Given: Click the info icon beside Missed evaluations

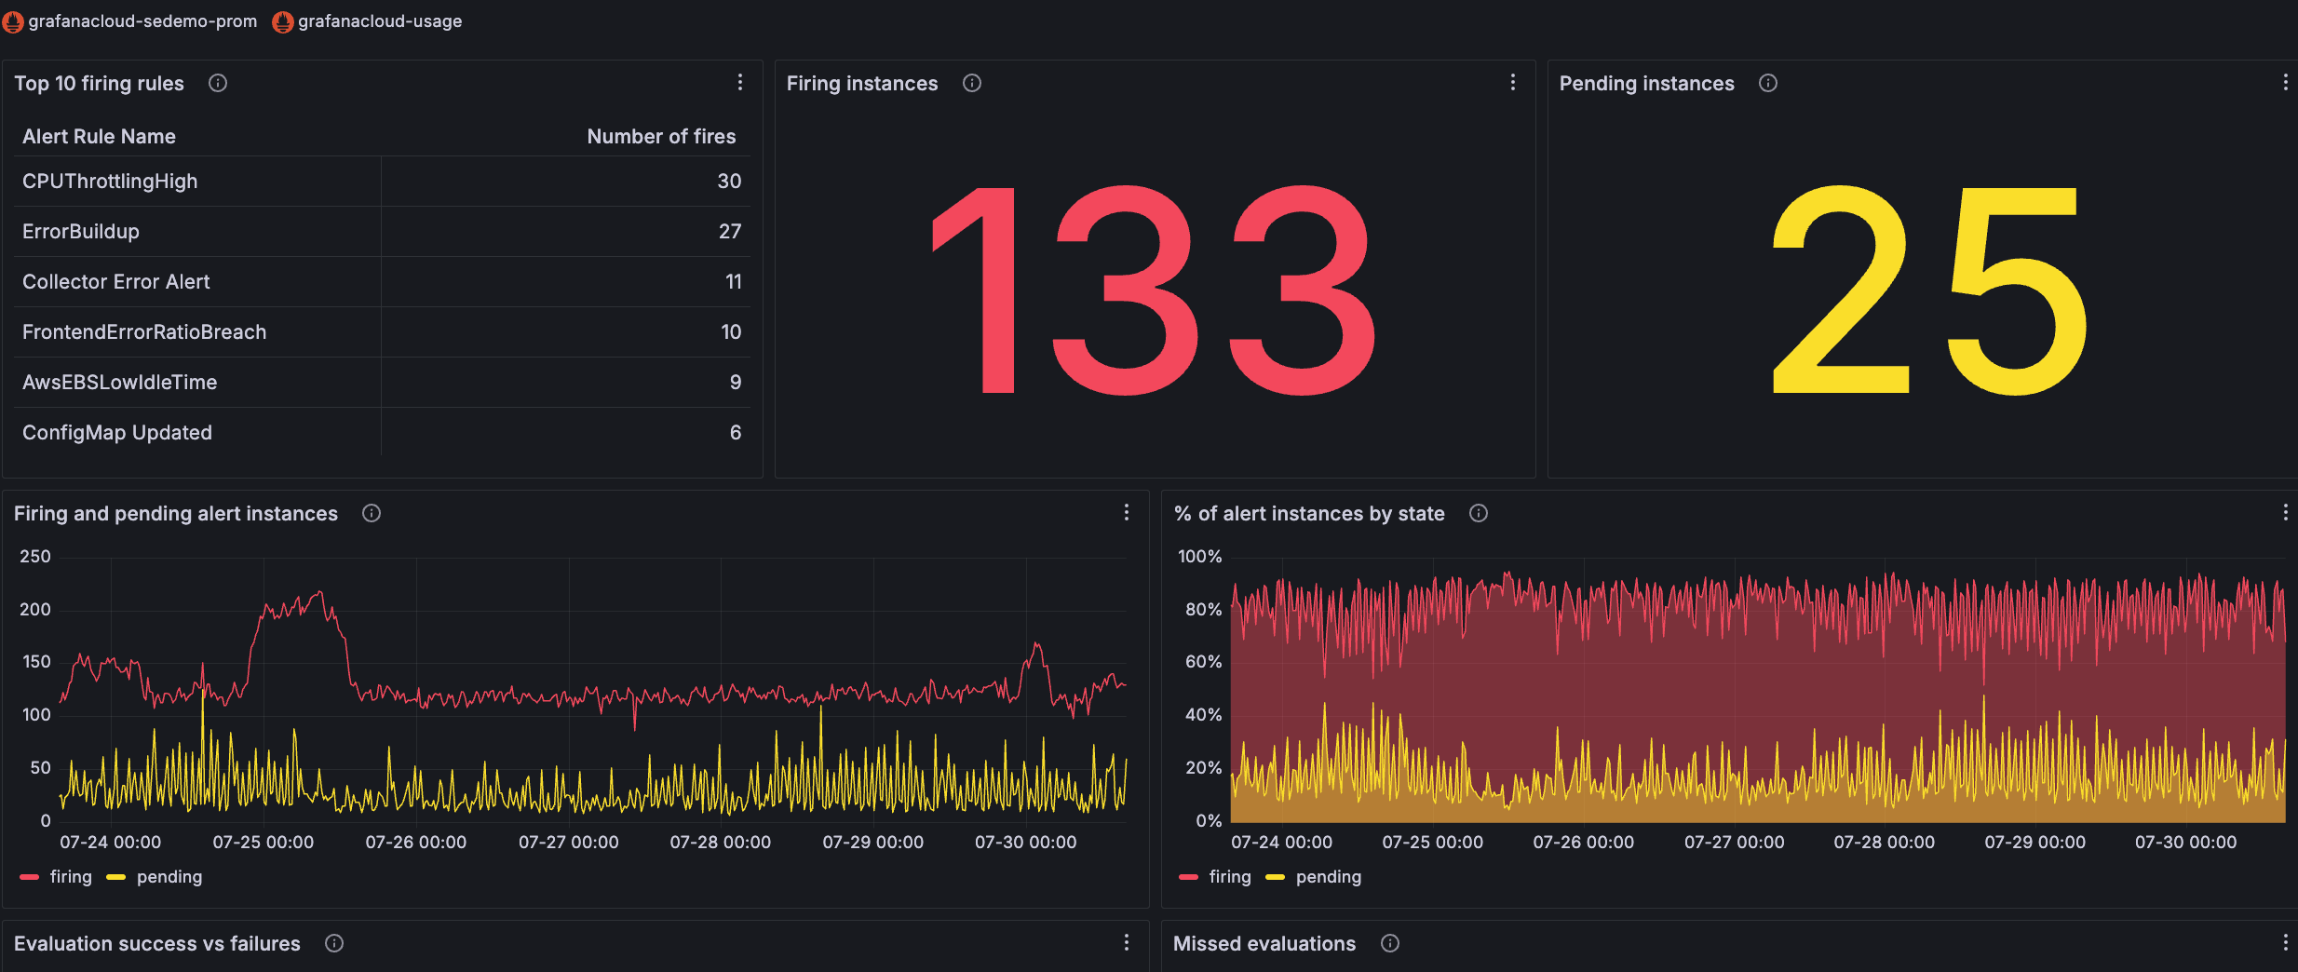Looking at the screenshot, I should click(x=1389, y=943).
